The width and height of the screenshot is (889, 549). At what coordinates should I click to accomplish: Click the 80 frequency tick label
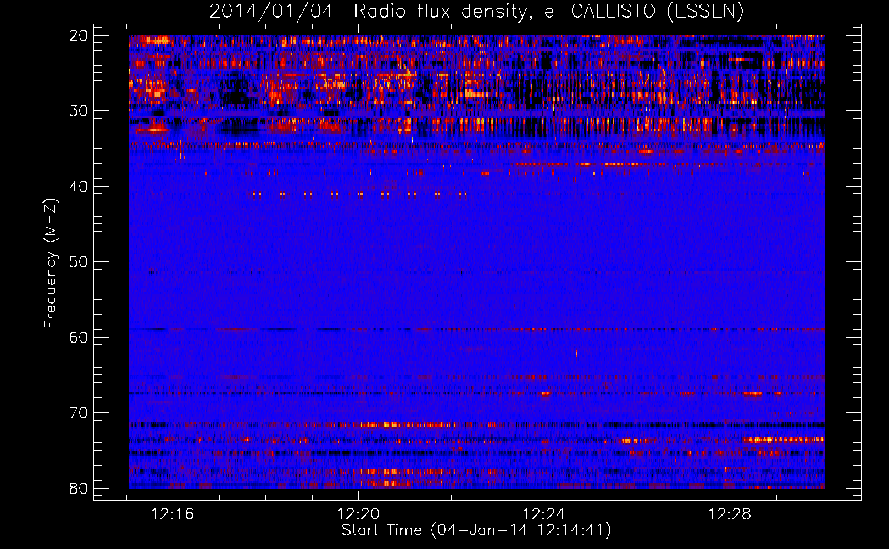(x=79, y=489)
